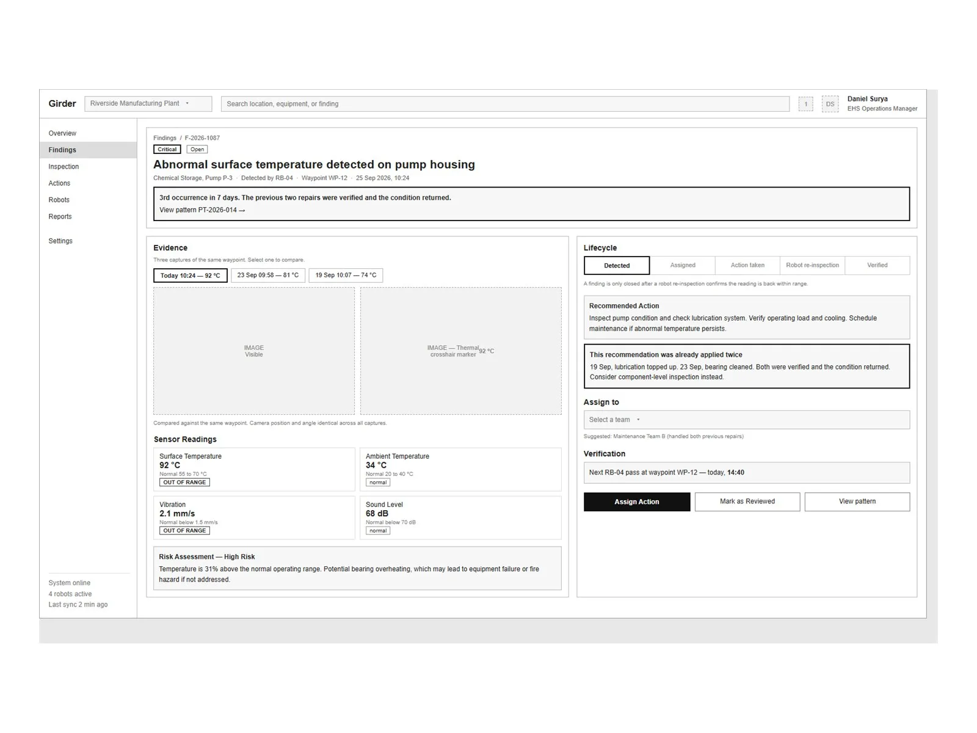Select the Robot re-inspection lifecycle step
The height and width of the screenshot is (733, 977).
tap(812, 265)
